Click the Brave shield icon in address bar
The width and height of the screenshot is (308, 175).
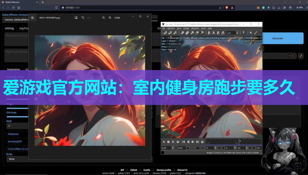click(x=226, y=8)
